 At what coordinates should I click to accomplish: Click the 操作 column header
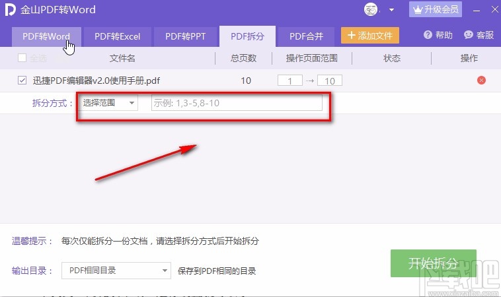pos(469,58)
